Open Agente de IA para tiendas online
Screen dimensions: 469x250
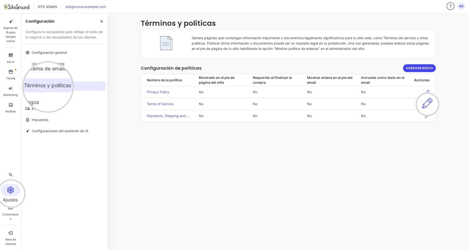click(11, 31)
